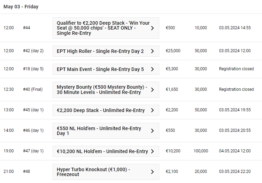Screen dimensions: 262x183
Task: Open €550 NL Hold'em Unlimited Re-Entry Day 1
Action: pyautogui.click(x=106, y=131)
